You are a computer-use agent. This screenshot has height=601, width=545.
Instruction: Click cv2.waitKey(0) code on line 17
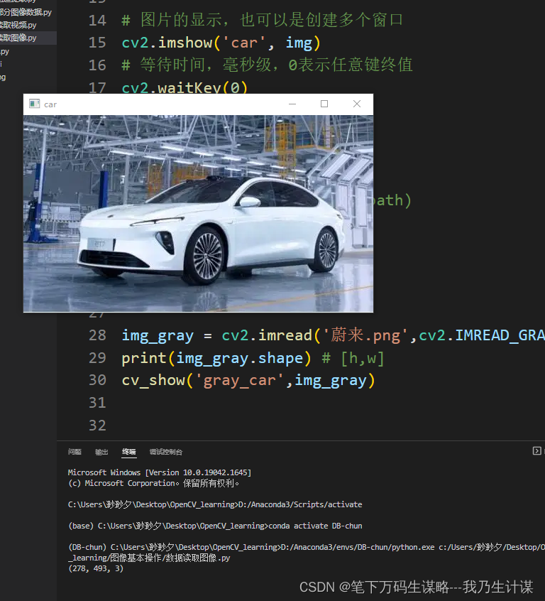(185, 88)
